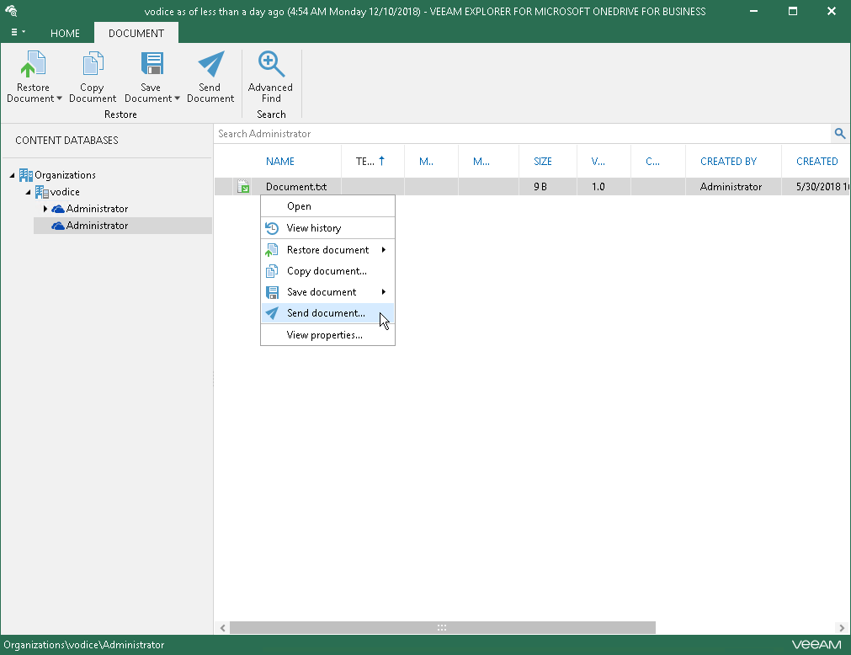Open Advanced Find magnifier tool
This screenshot has width=851, height=655.
tap(270, 63)
